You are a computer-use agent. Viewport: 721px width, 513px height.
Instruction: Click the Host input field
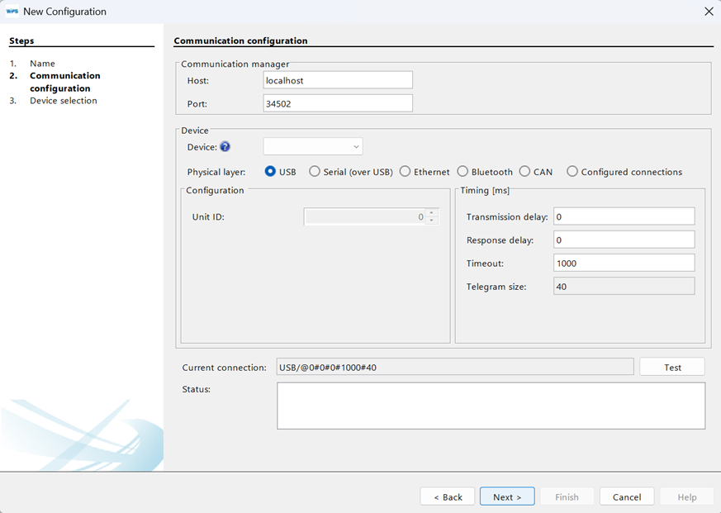pos(337,79)
